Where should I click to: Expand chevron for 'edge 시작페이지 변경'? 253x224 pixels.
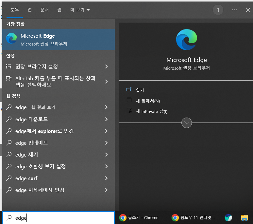[106, 190]
